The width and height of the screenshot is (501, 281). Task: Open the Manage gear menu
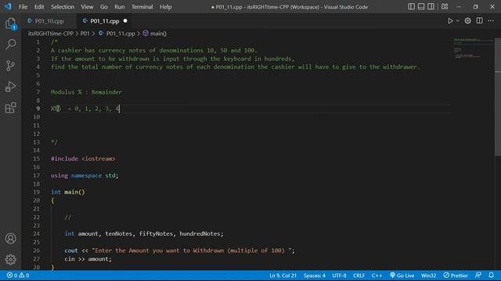(10, 259)
